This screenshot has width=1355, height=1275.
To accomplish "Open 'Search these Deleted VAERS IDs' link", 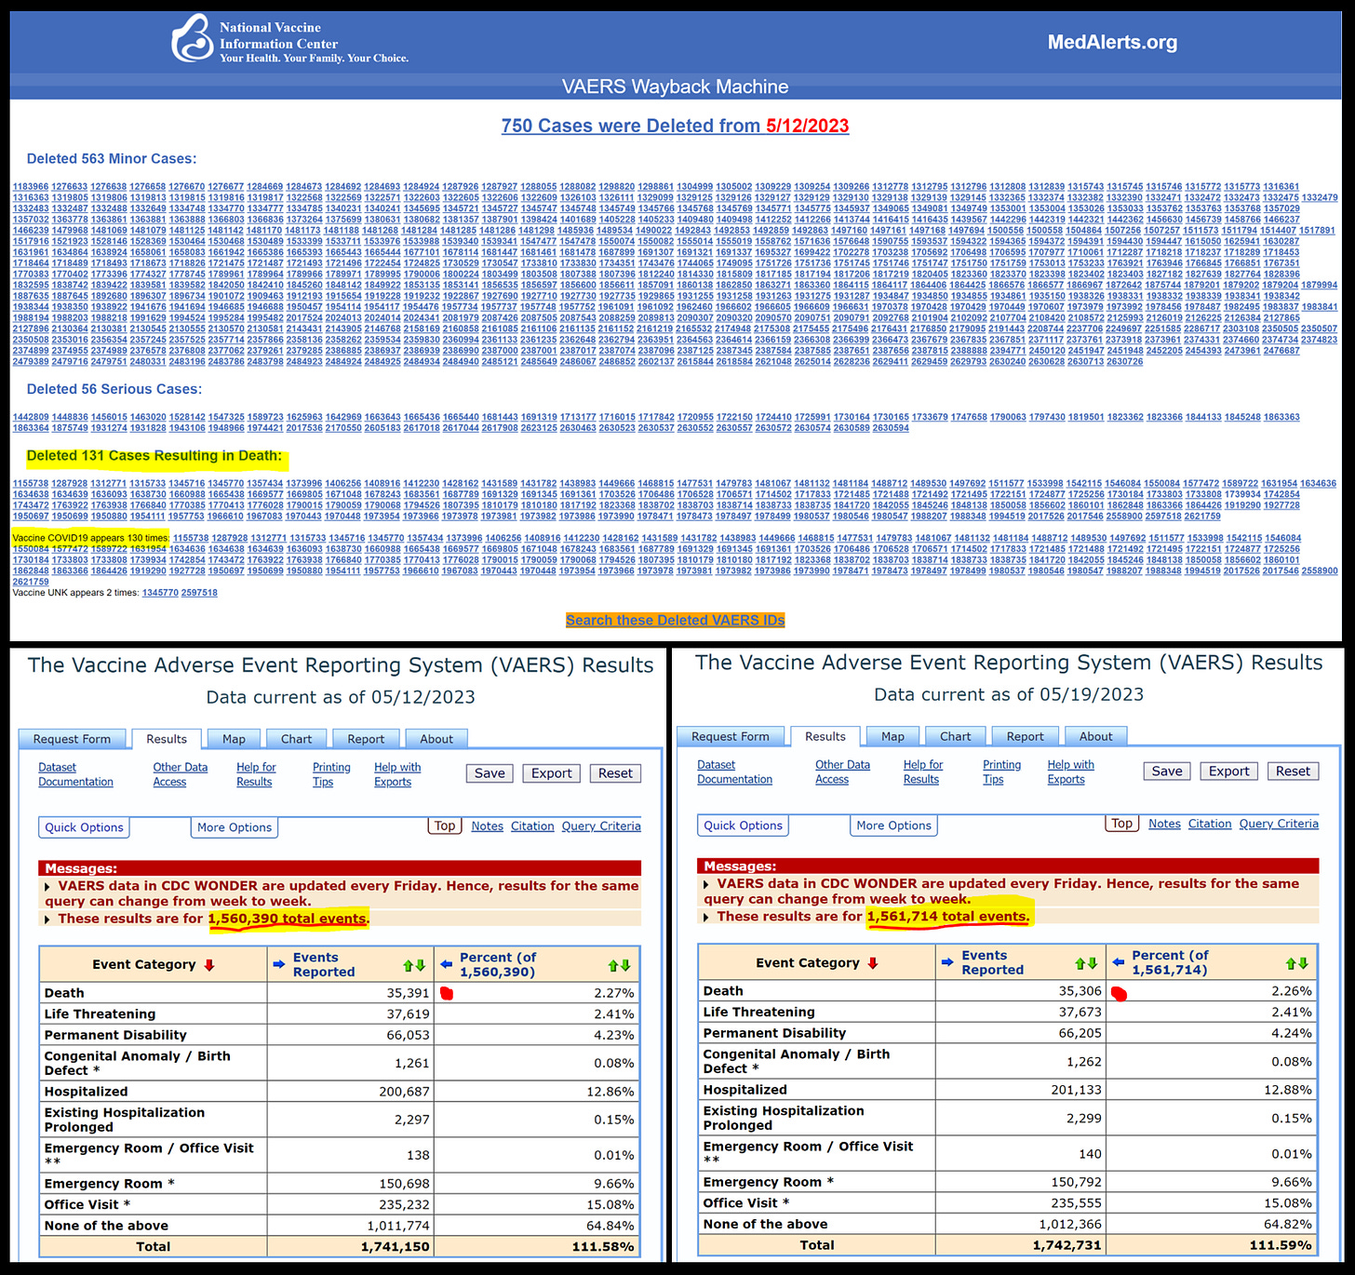I will pyautogui.click(x=675, y=620).
